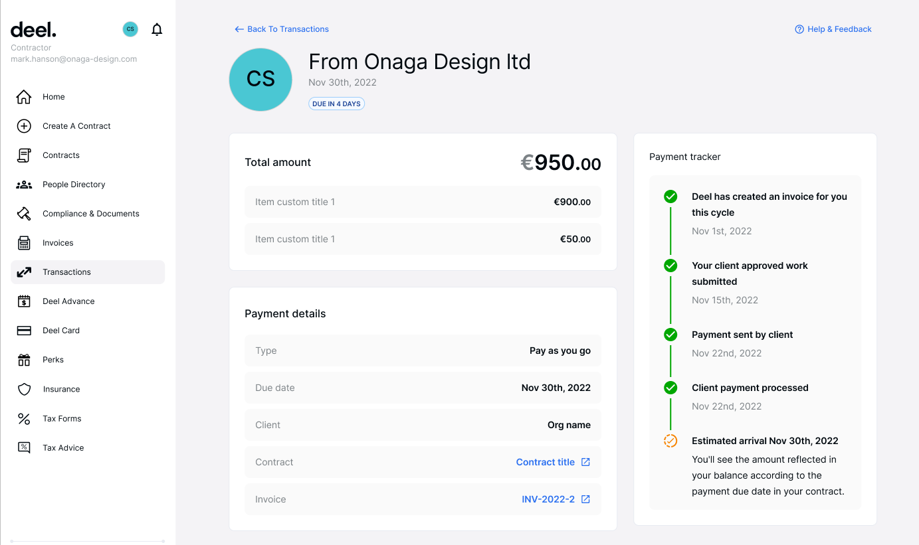Click the Perks gift icon

click(x=24, y=360)
